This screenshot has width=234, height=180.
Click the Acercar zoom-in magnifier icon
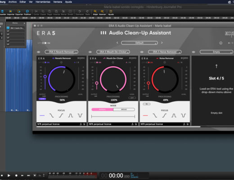[x=102, y=11]
